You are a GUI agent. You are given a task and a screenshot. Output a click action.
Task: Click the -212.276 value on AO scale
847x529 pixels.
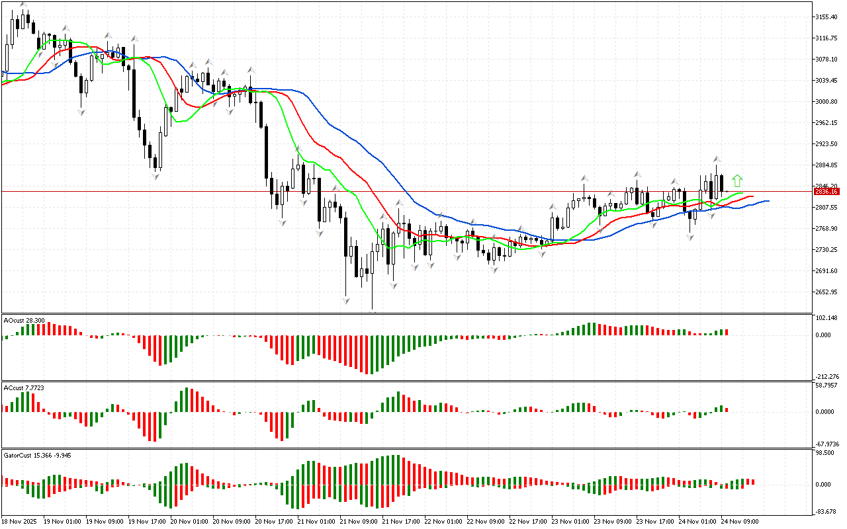[826, 376]
